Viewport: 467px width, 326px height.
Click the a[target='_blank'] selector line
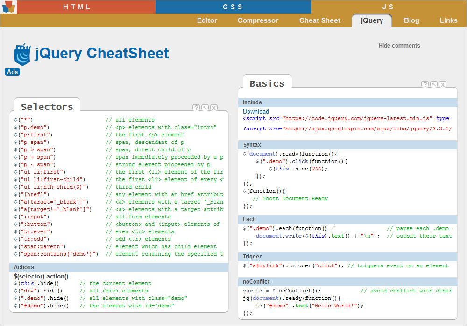click(119, 202)
